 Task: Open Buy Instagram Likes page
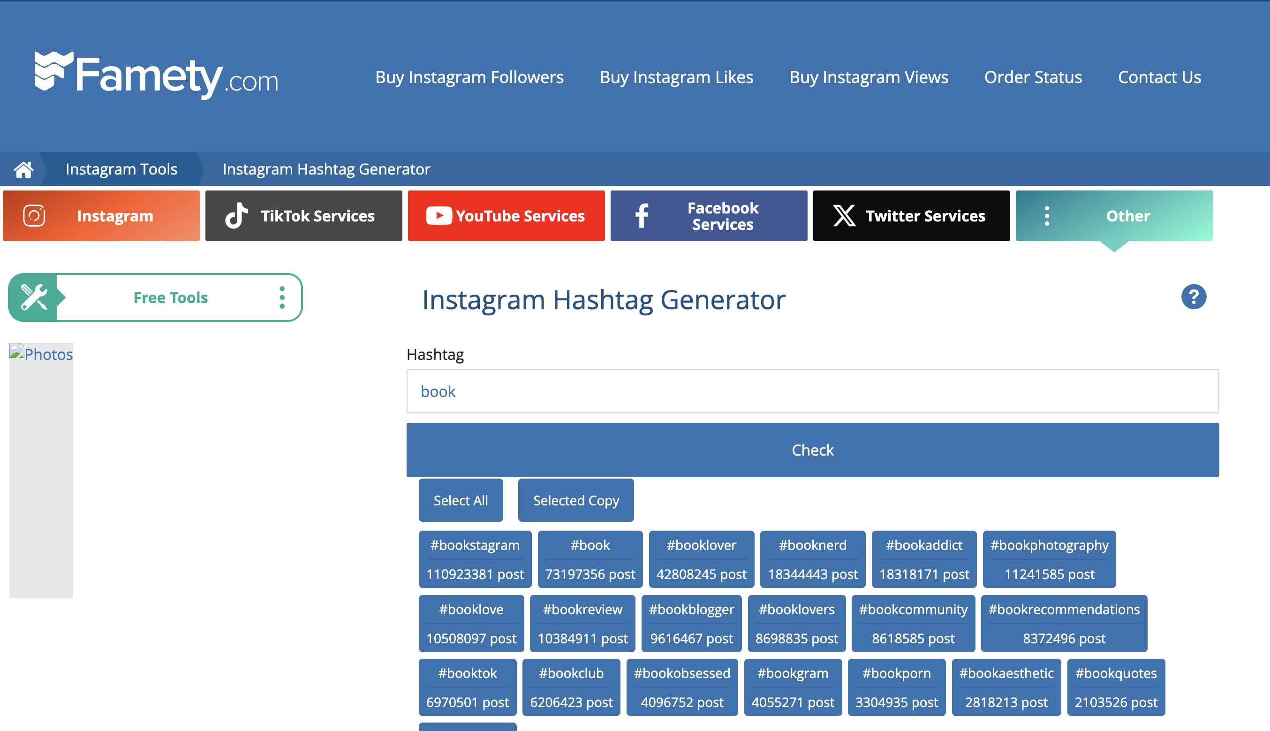point(676,77)
